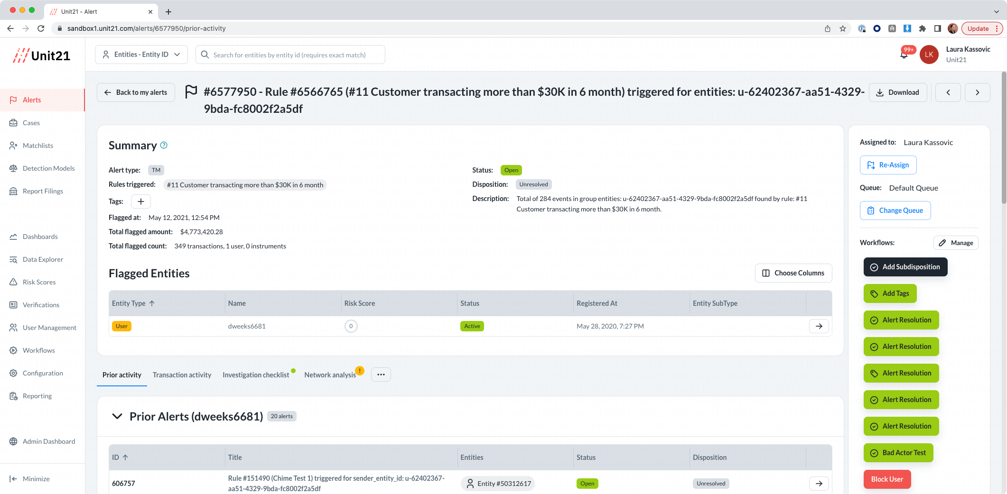Click Back to my alerts
This screenshot has height=494, width=1007.
point(136,92)
